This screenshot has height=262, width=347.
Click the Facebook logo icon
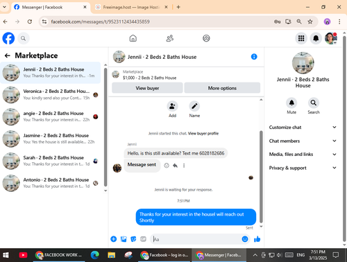coord(8,38)
